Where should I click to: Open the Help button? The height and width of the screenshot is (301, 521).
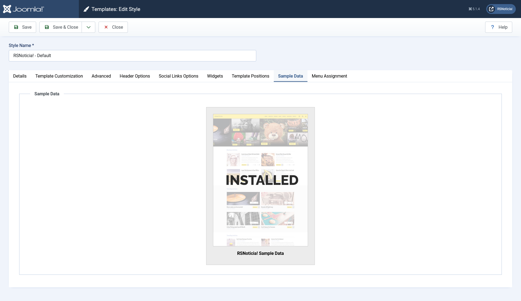click(x=499, y=27)
